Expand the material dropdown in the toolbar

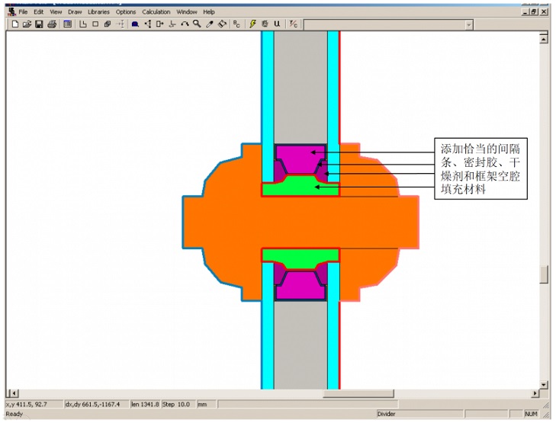(x=468, y=24)
